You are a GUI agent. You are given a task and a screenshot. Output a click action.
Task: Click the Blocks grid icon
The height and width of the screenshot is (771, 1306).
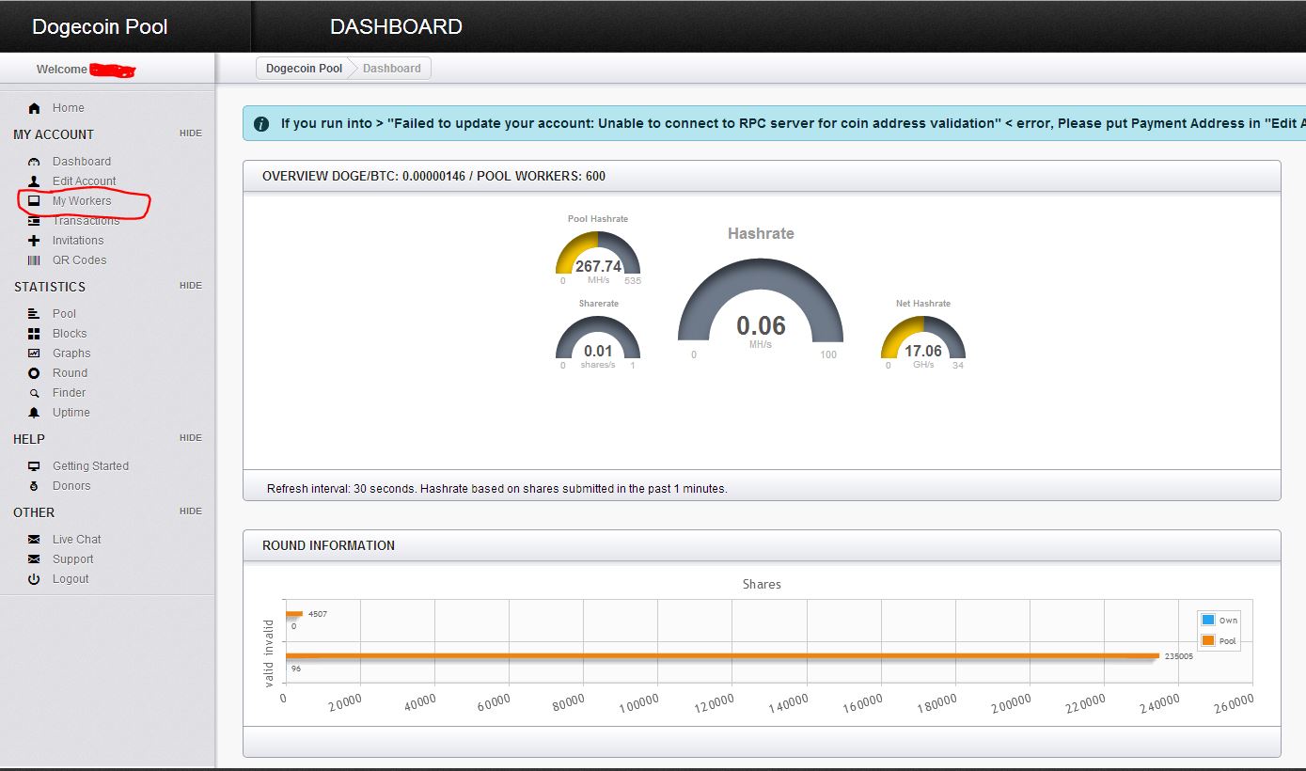coord(35,334)
